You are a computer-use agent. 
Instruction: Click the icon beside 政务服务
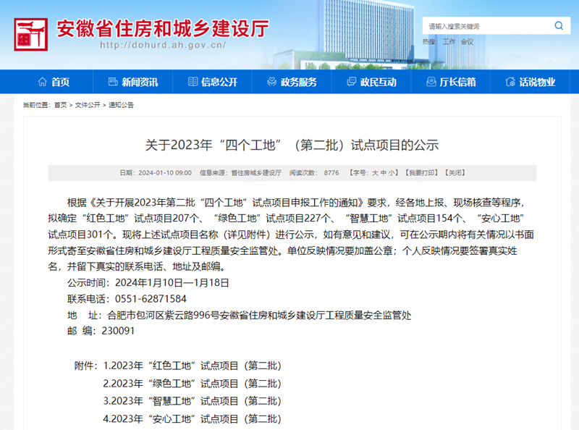[271, 82]
